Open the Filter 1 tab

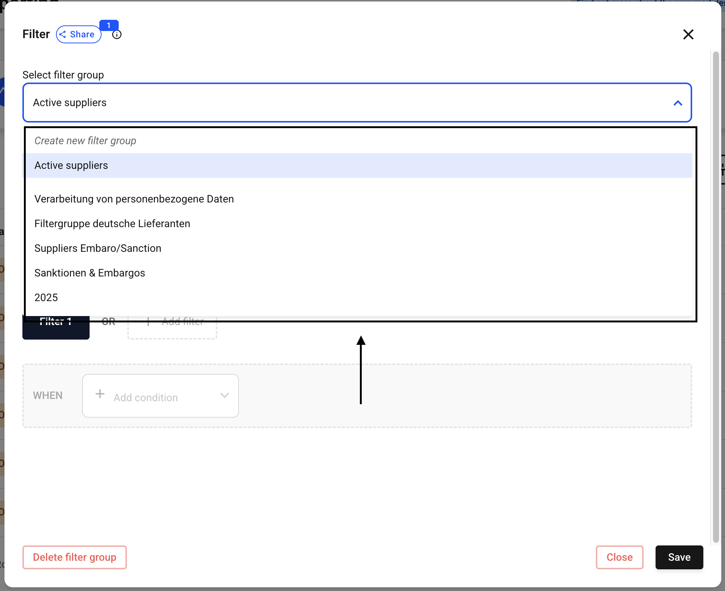56,328
